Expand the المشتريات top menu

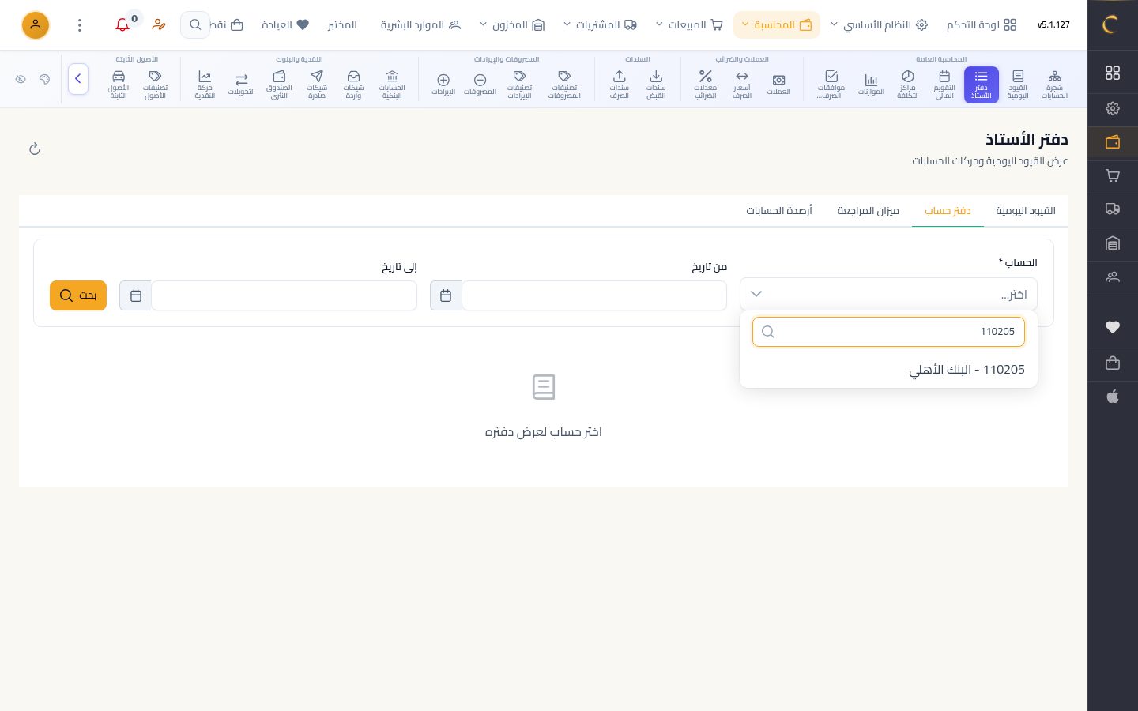(x=601, y=25)
